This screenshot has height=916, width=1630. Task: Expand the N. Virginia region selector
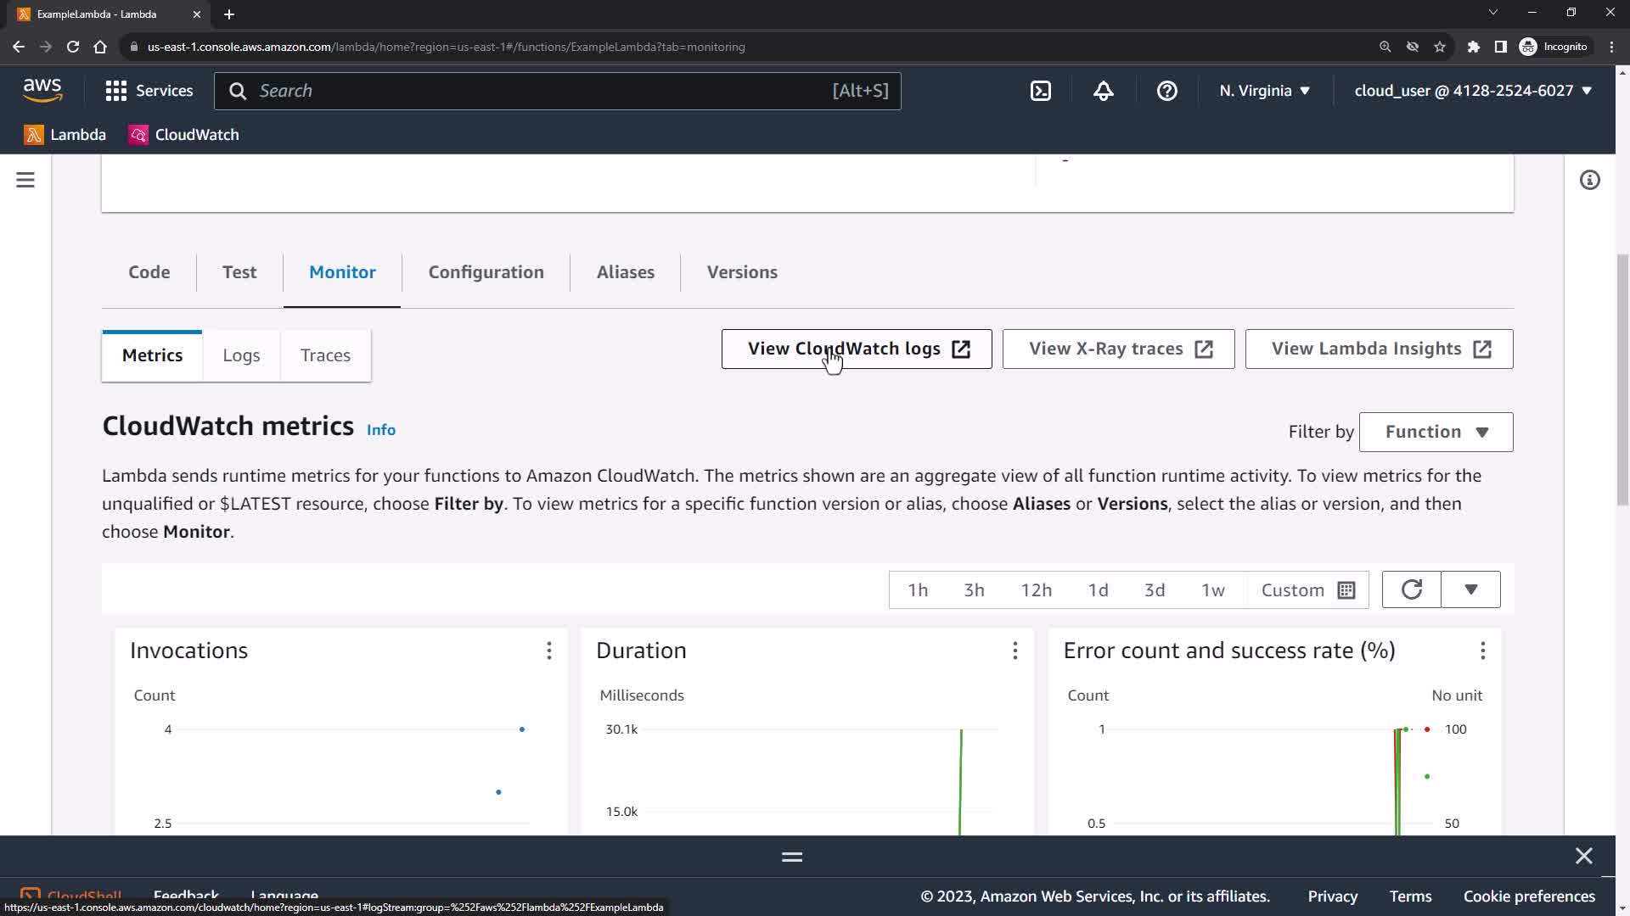click(x=1264, y=91)
